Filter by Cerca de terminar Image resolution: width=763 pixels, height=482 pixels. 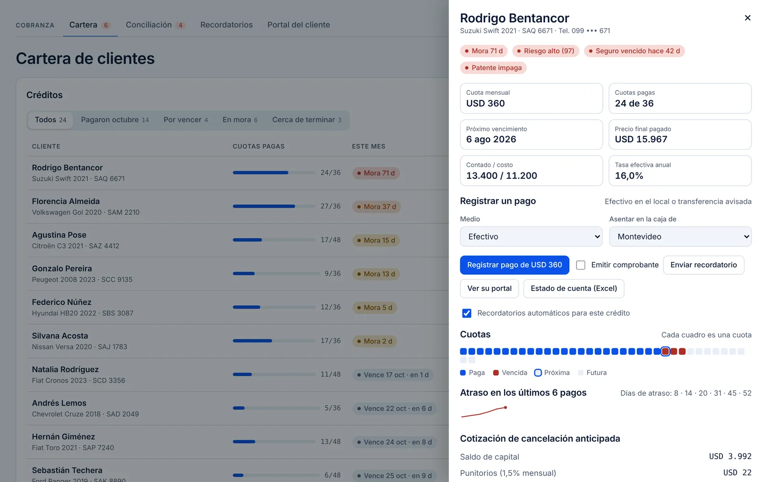click(x=307, y=120)
